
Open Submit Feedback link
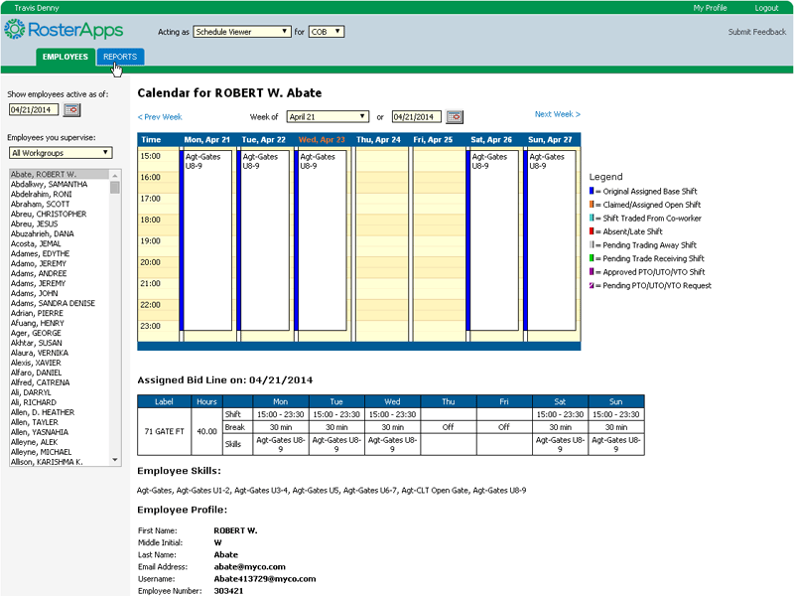[x=756, y=32]
